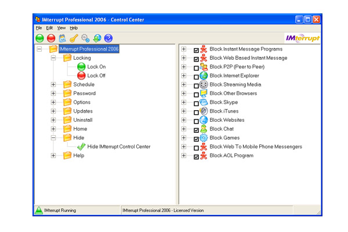This screenshot has width=348, height=232.
Task: Check the Block Skype checkbox
Action: coord(196,103)
